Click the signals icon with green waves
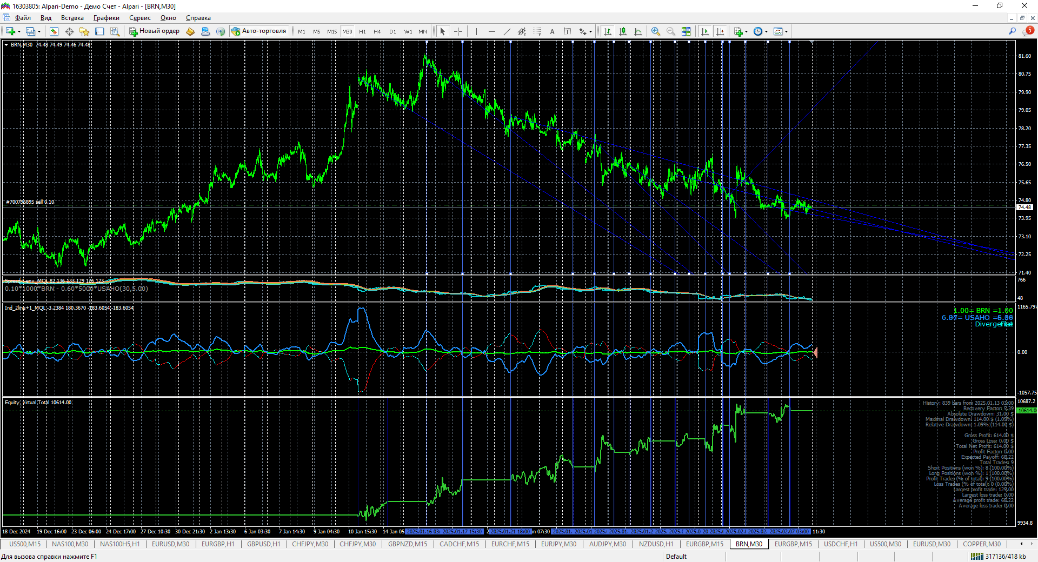The height and width of the screenshot is (562, 1038). (x=221, y=31)
